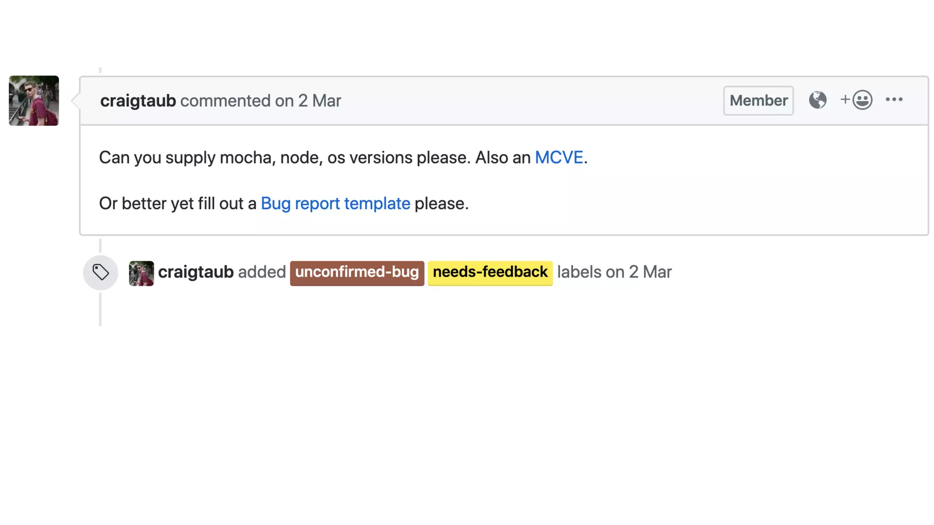
Task: Click the word "added" in the label event
Action: [x=262, y=272]
